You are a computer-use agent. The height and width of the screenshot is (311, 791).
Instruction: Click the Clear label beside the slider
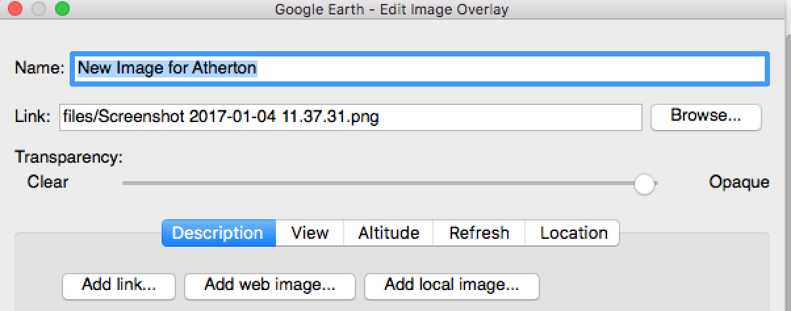(x=48, y=182)
